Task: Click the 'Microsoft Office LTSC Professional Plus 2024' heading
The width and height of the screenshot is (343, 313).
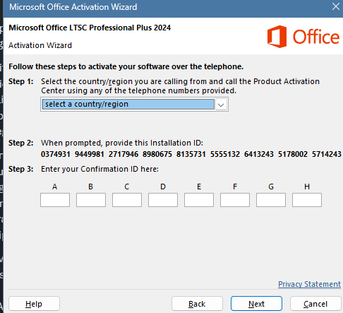Action: (x=90, y=28)
